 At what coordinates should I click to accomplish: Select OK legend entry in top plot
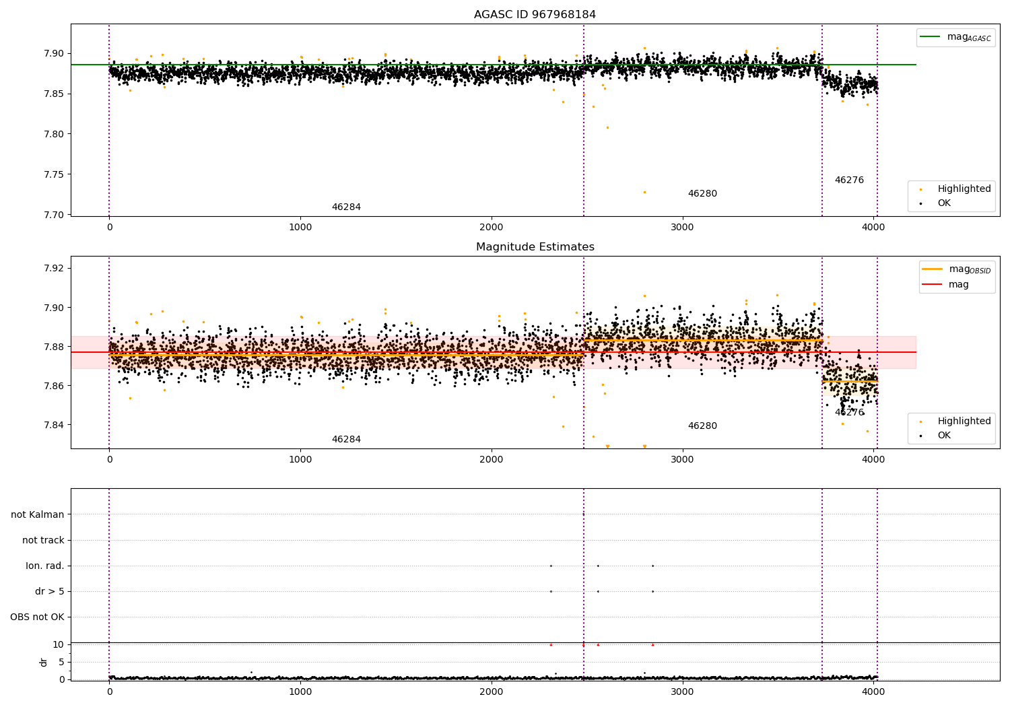pos(936,203)
